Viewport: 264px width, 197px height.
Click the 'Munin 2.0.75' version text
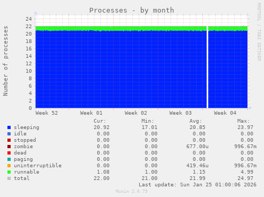click(x=132, y=191)
